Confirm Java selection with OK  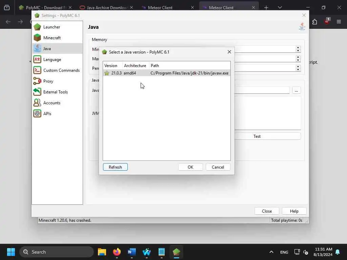pyautogui.click(x=190, y=167)
